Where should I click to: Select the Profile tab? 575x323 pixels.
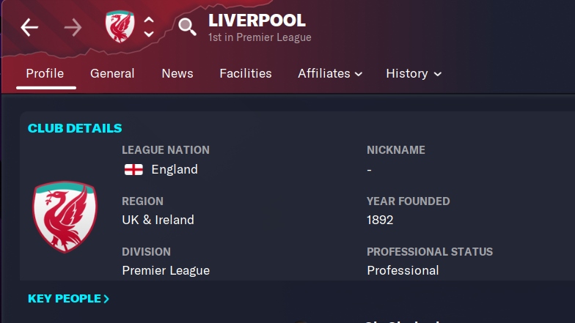pos(45,73)
